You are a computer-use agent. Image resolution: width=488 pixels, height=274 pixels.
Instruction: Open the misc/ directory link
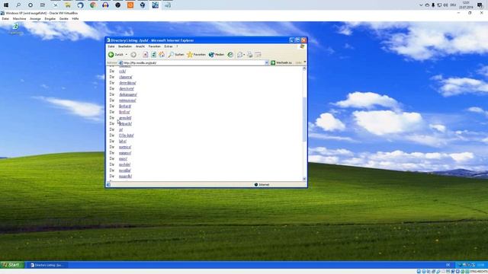pos(123,159)
